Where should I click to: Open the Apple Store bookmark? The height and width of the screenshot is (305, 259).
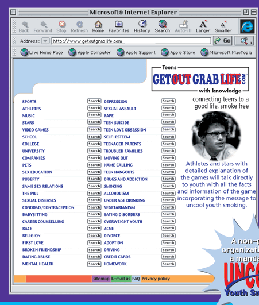click(178, 52)
